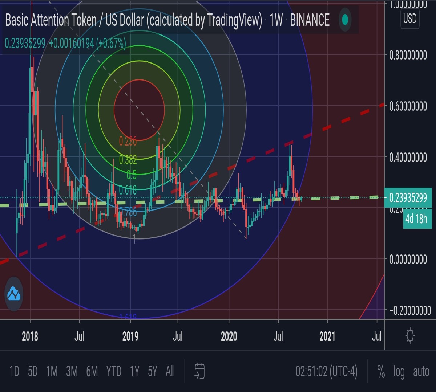Select the 0.786 Fib circle label
The width and height of the screenshot is (436, 392).
[x=128, y=212]
